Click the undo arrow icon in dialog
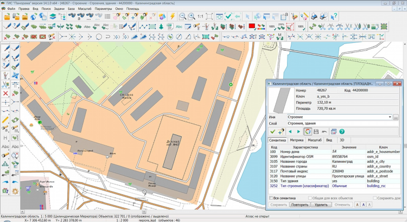The height and width of the screenshot is (222, 407). [324, 132]
